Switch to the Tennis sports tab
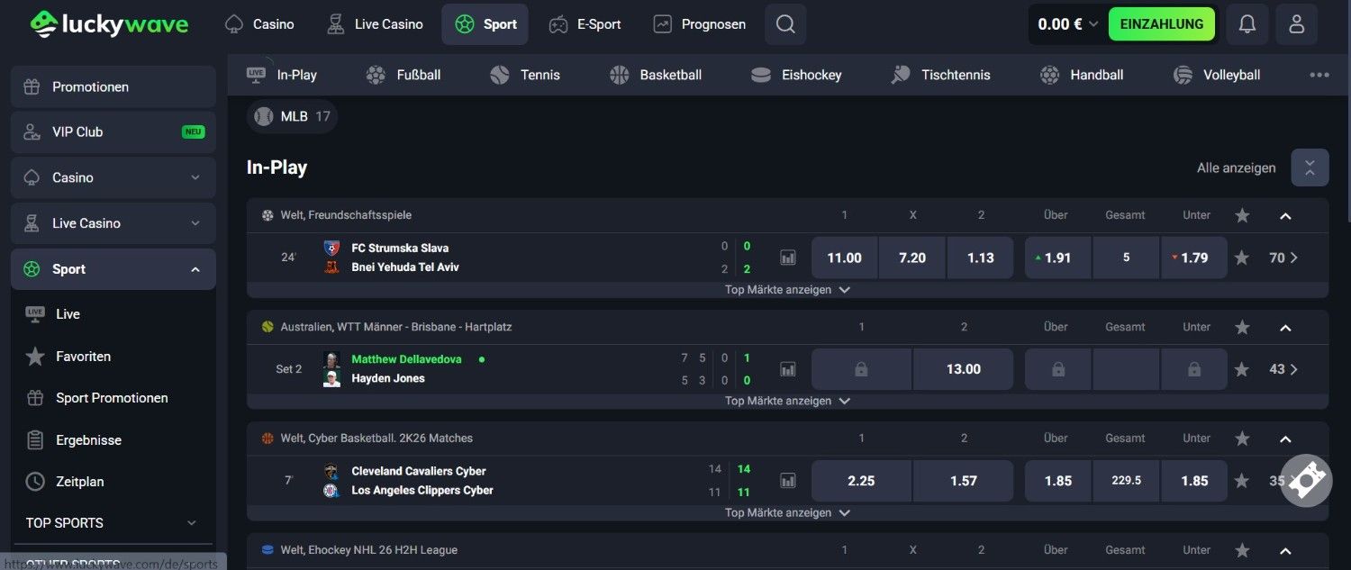The height and width of the screenshot is (570, 1351). [x=525, y=75]
